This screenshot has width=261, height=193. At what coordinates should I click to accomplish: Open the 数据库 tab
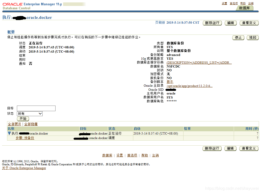coord(244,8)
